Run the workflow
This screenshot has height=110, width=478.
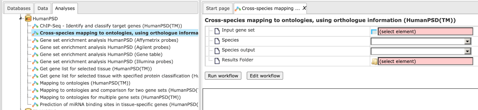223,76
